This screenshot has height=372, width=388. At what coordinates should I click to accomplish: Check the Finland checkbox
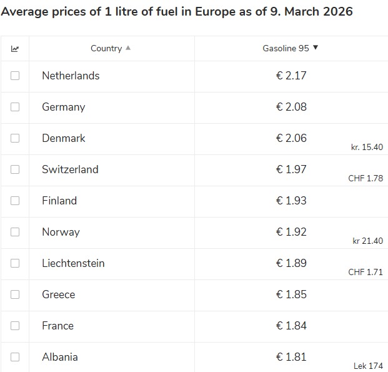[x=15, y=201]
